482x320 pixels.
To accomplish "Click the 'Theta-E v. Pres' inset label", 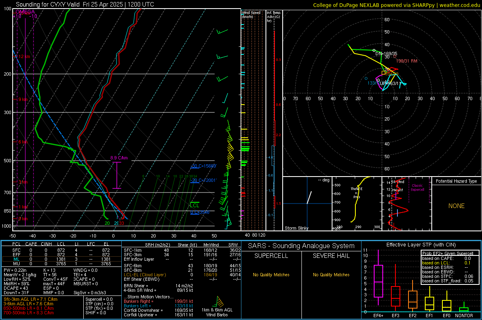I will coord(357,192).
